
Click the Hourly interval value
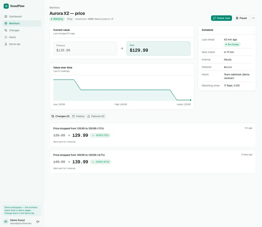point(228,60)
